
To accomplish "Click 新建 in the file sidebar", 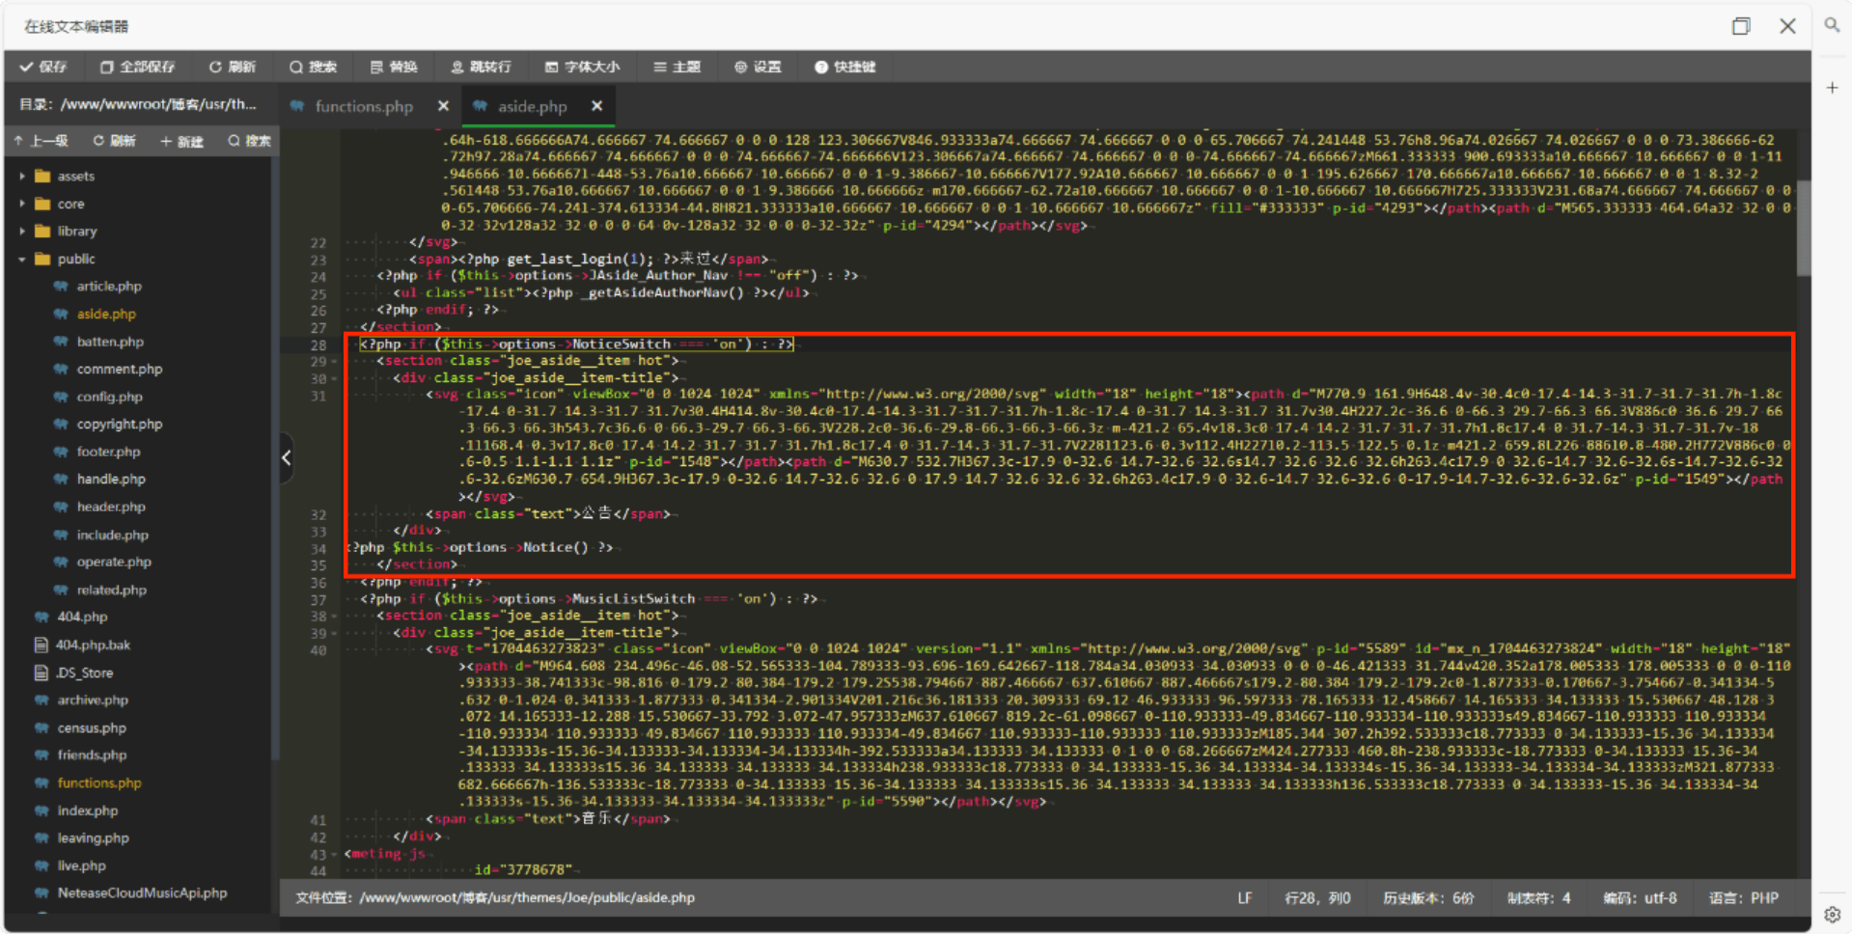I will pos(181,141).
